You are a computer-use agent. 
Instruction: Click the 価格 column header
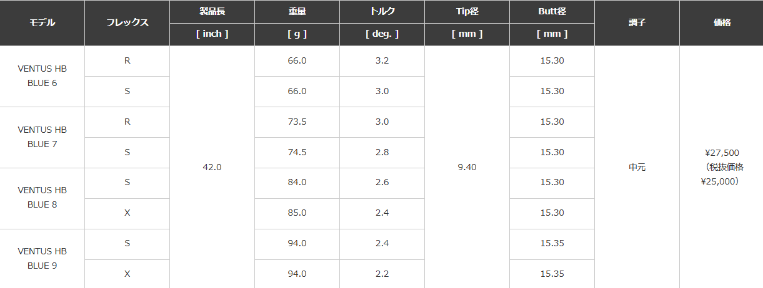722,23
